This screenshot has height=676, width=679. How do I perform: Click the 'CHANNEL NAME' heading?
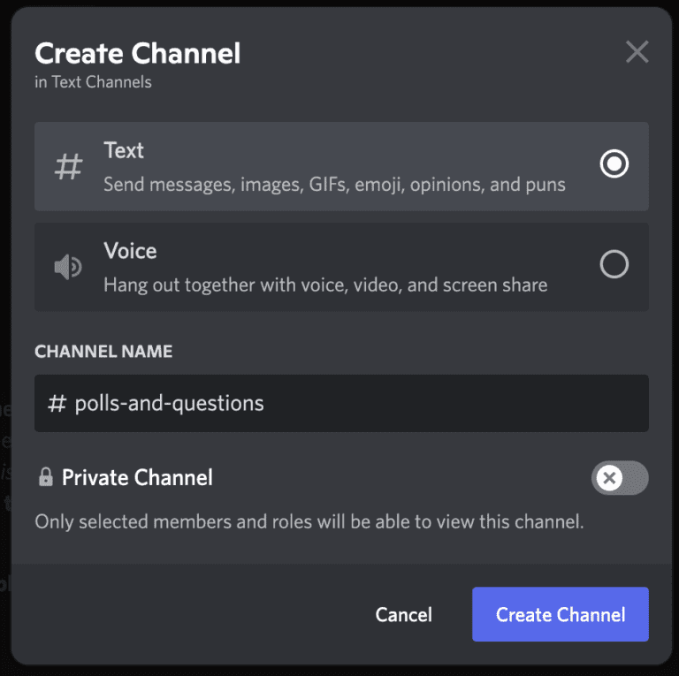[103, 352]
